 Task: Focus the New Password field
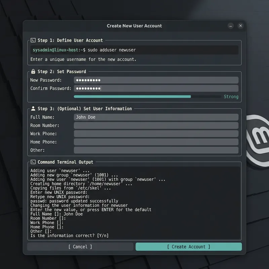click(x=156, y=80)
